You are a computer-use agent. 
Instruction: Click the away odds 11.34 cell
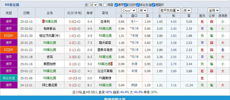pos(189,85)
